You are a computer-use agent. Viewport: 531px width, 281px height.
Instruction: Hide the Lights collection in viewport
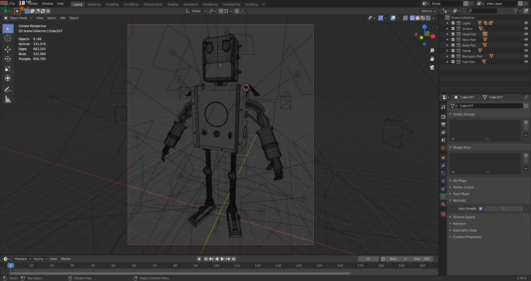[x=526, y=23]
